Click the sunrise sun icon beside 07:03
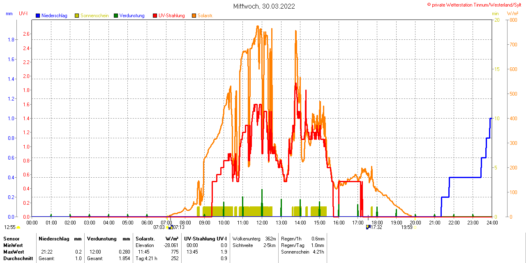 pos(167,227)
